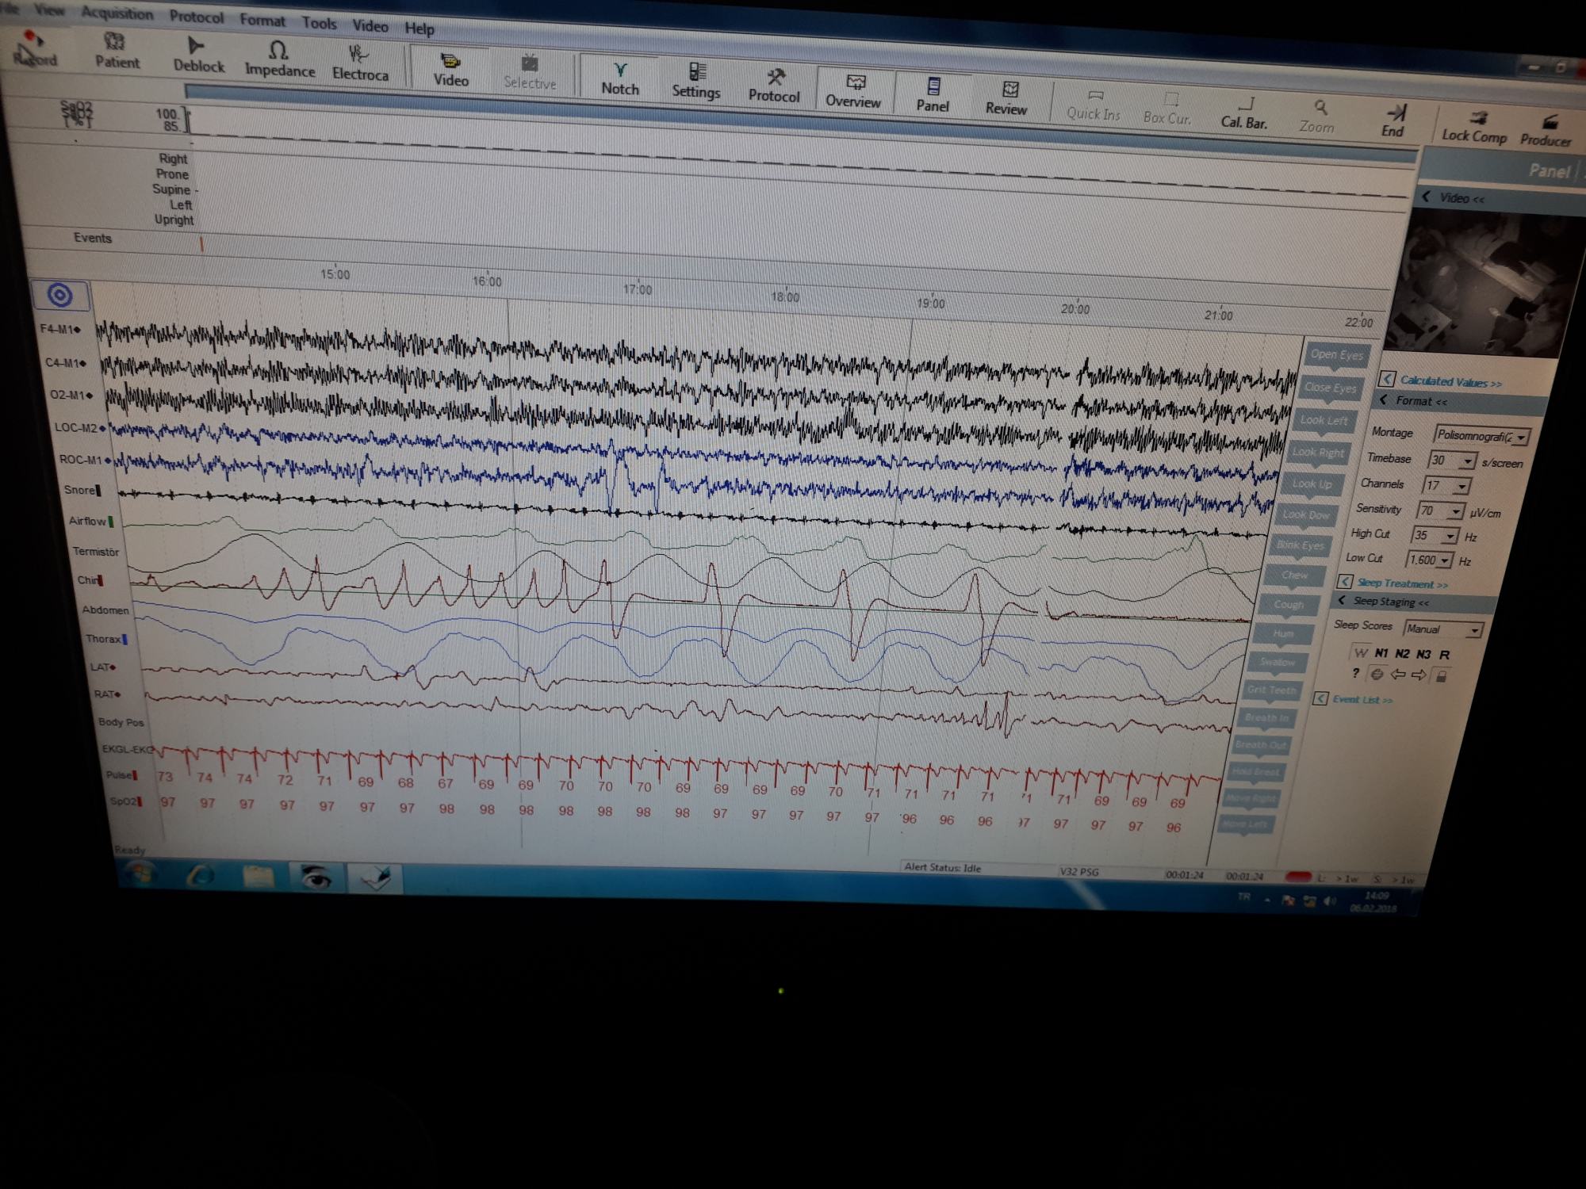The height and width of the screenshot is (1189, 1586).
Task: Switch to Review mode icon
Action: (1006, 99)
